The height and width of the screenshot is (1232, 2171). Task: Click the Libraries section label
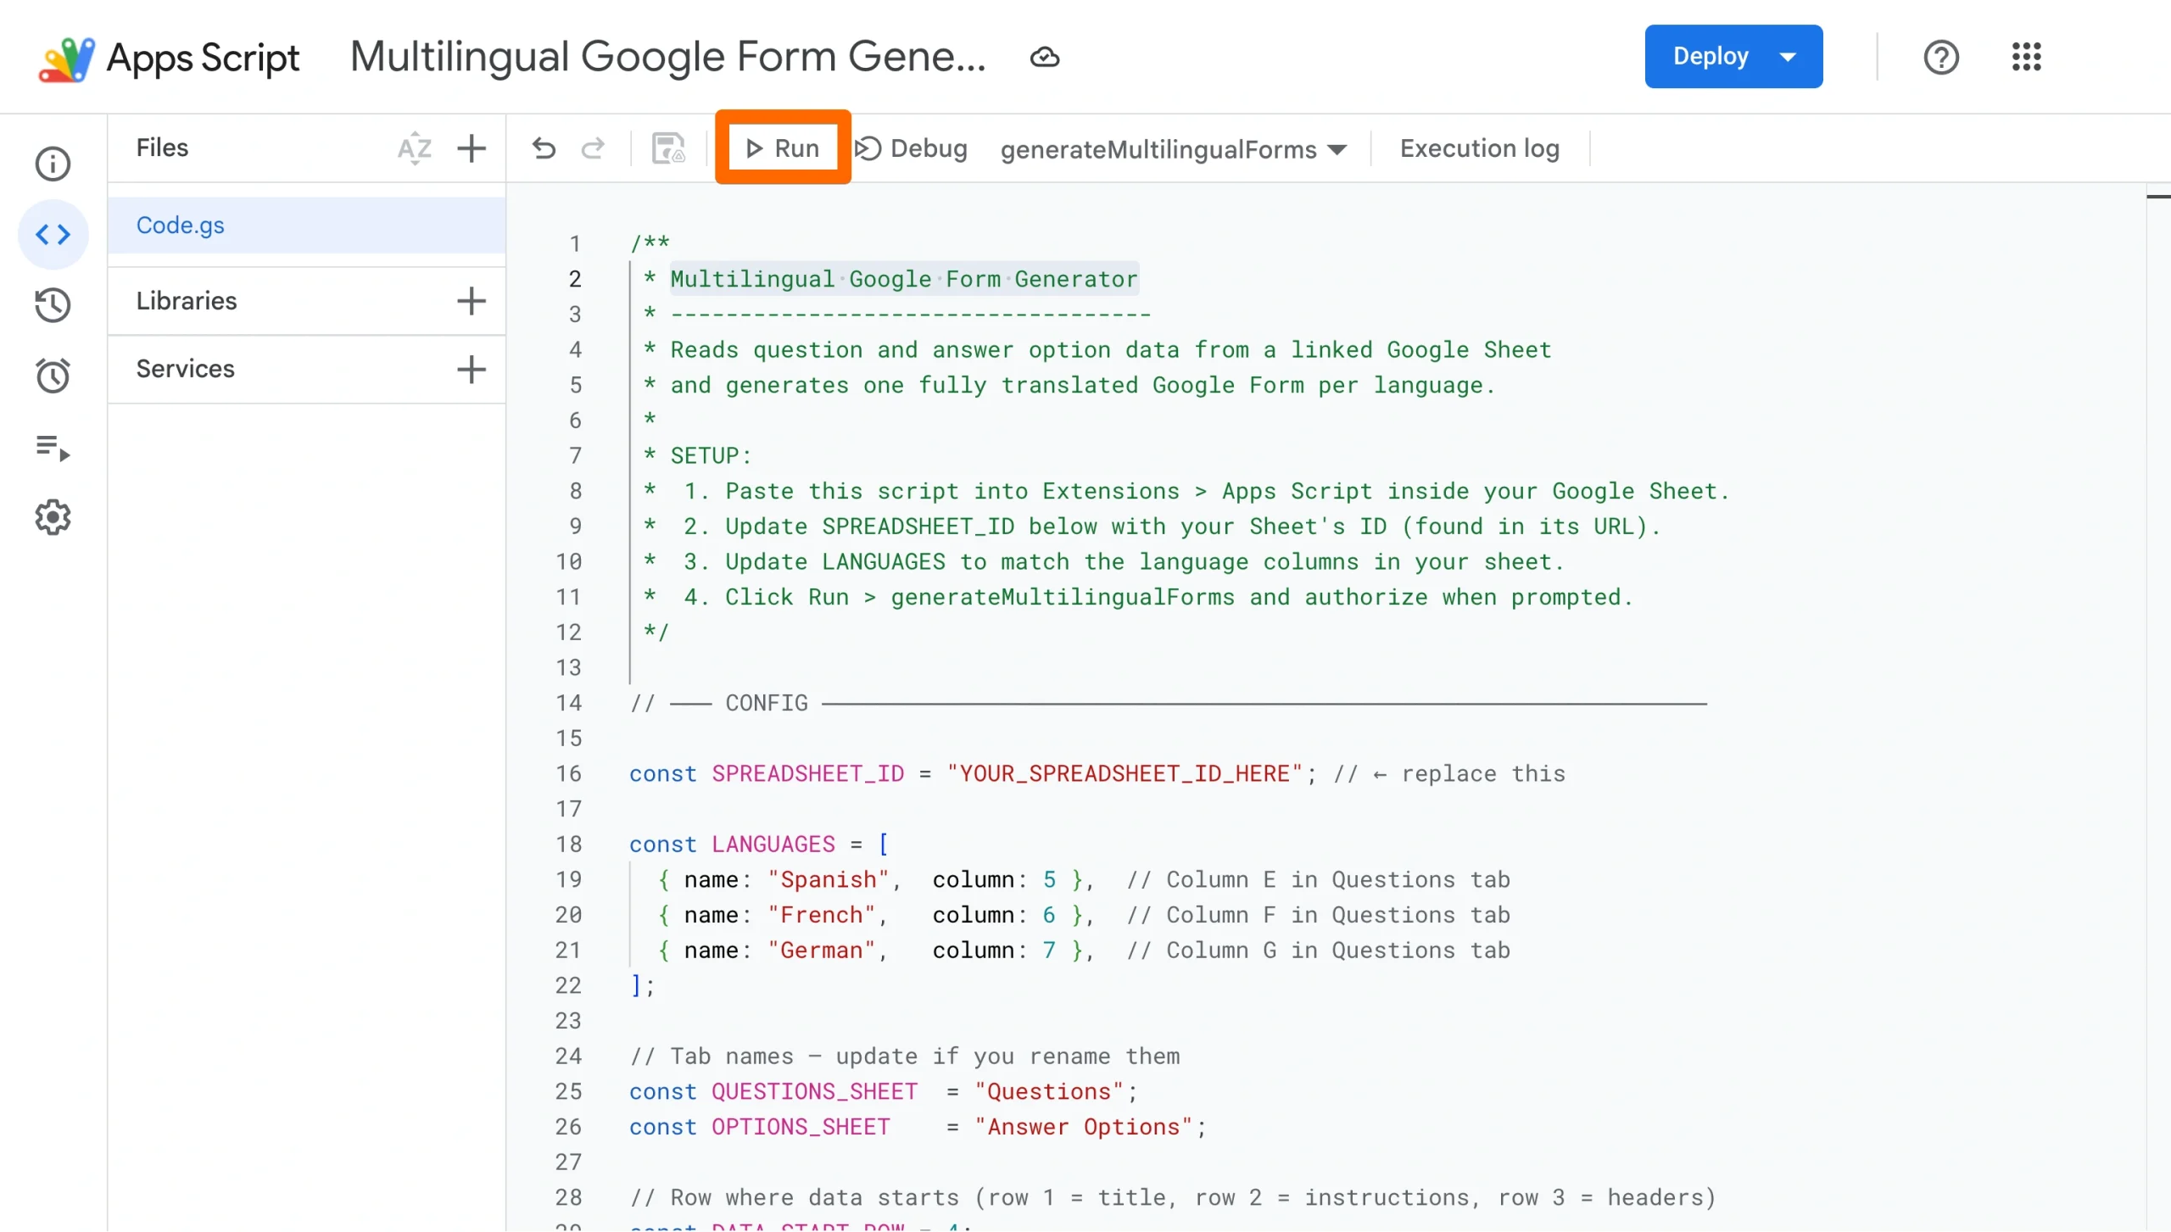tap(187, 301)
